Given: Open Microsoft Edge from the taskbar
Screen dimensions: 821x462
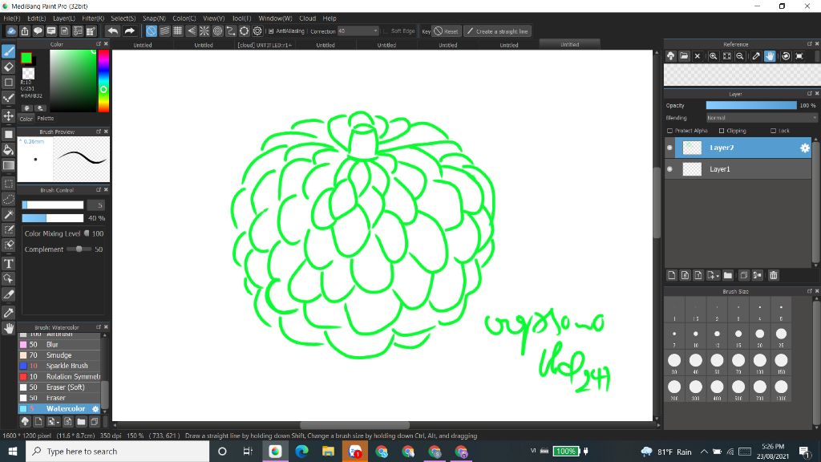Looking at the screenshot, I should [x=301, y=451].
